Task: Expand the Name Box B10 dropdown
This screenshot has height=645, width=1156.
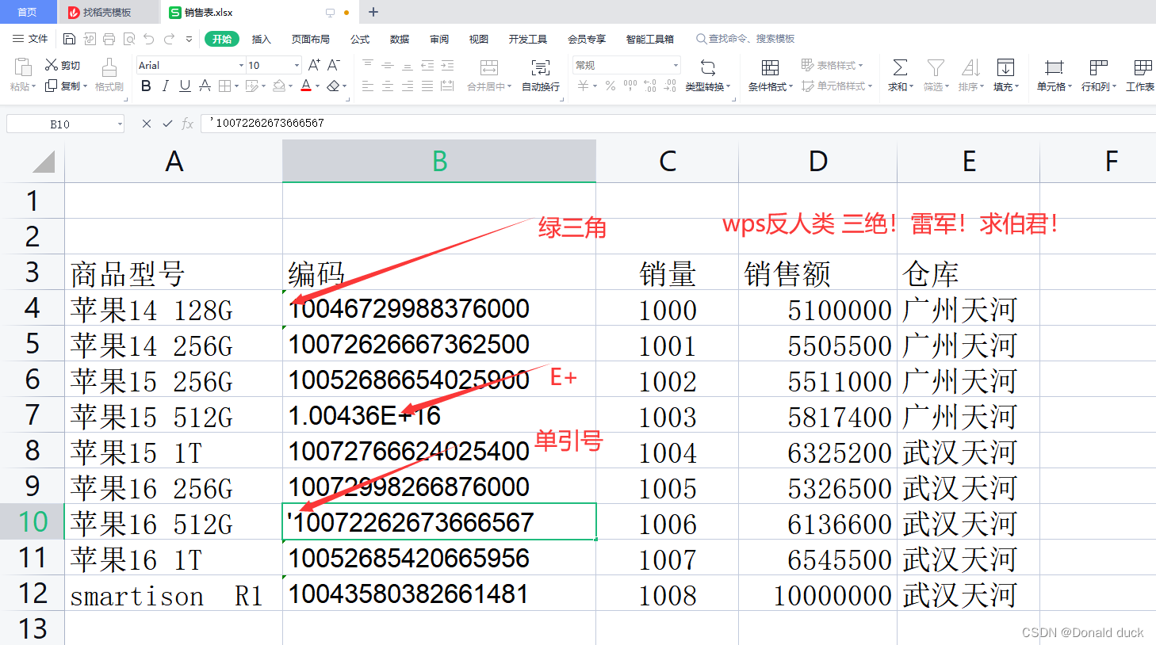Action: [x=120, y=124]
